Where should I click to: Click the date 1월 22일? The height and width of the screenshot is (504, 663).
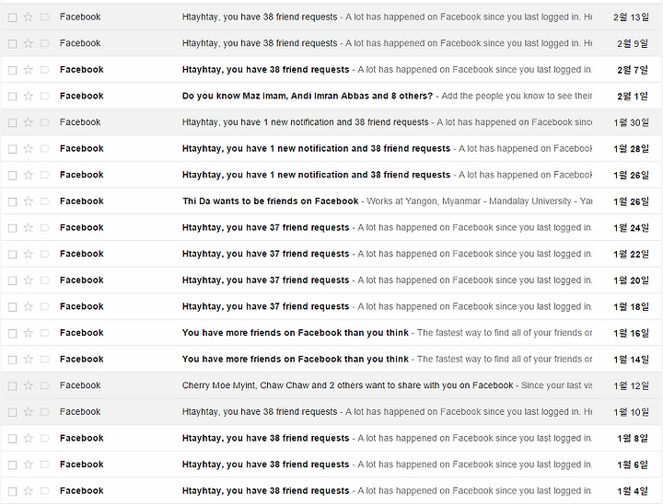[631, 254]
